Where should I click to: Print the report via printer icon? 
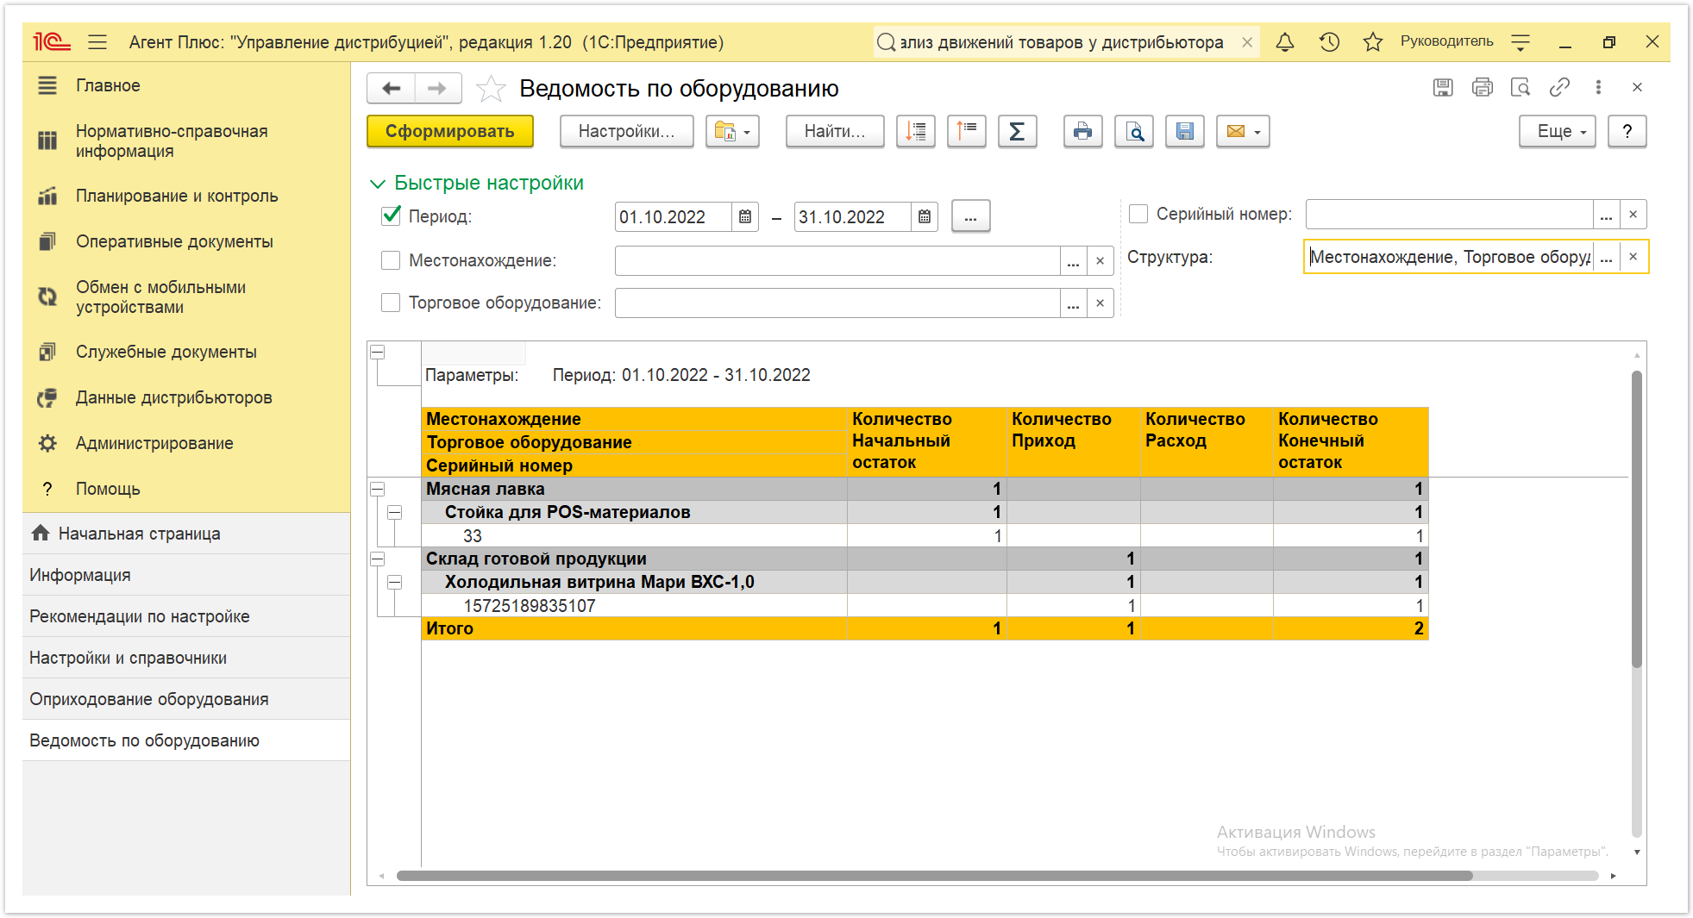click(x=1082, y=131)
